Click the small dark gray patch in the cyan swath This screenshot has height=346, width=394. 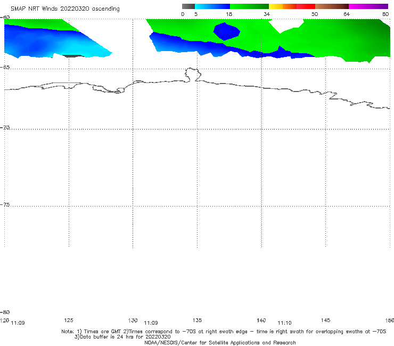pos(73,56)
